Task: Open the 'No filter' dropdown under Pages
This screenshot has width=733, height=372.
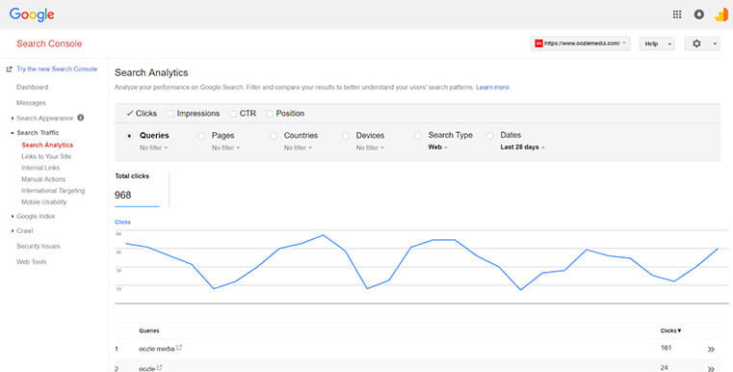Action: point(225,147)
